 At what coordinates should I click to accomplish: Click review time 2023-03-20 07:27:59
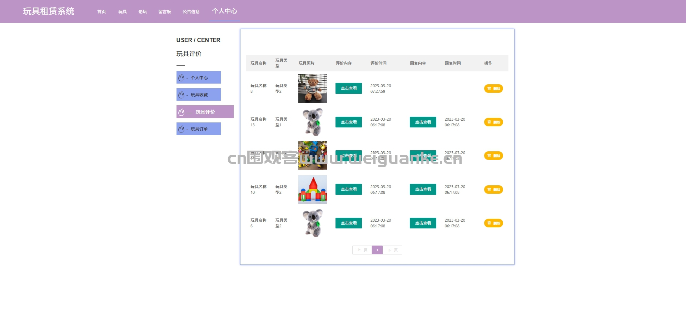[x=381, y=89]
